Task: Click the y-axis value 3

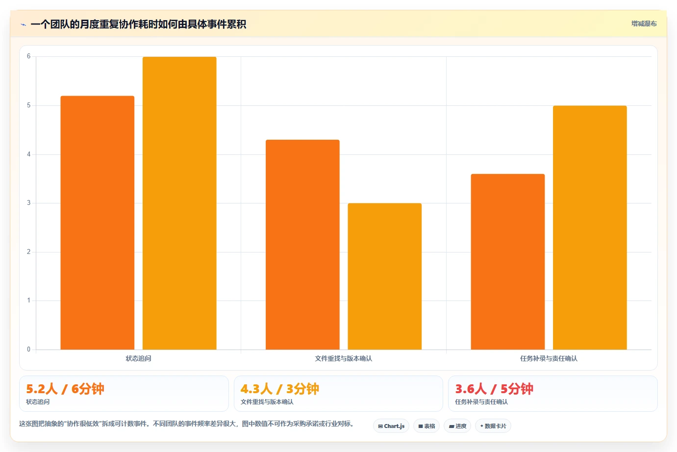Action: click(x=28, y=203)
